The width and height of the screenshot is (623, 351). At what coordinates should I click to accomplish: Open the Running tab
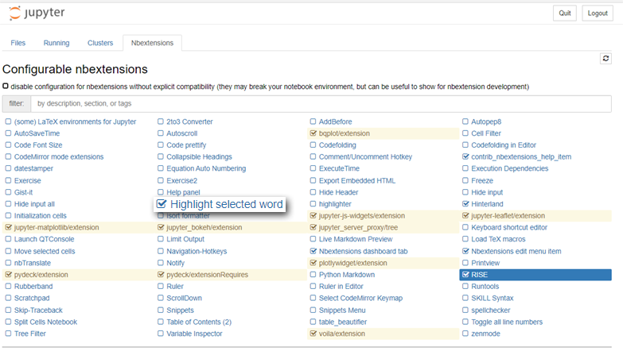click(x=56, y=43)
